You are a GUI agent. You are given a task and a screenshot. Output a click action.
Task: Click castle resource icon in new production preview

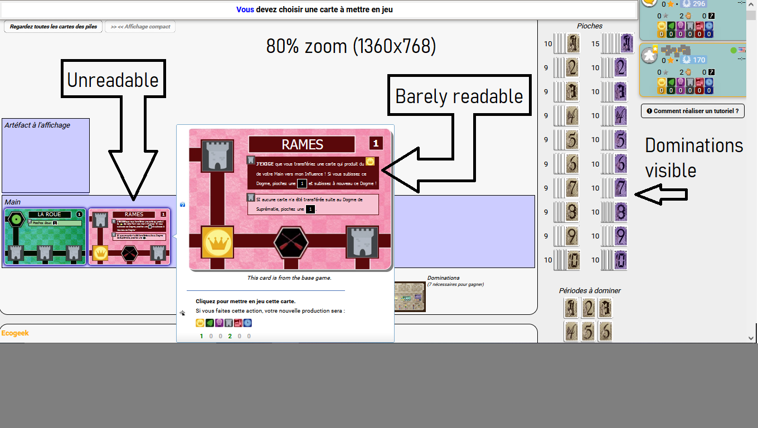click(x=229, y=323)
